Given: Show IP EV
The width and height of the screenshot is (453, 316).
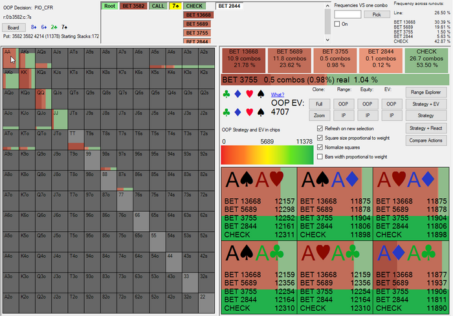Looking at the screenshot, I should [392, 115].
